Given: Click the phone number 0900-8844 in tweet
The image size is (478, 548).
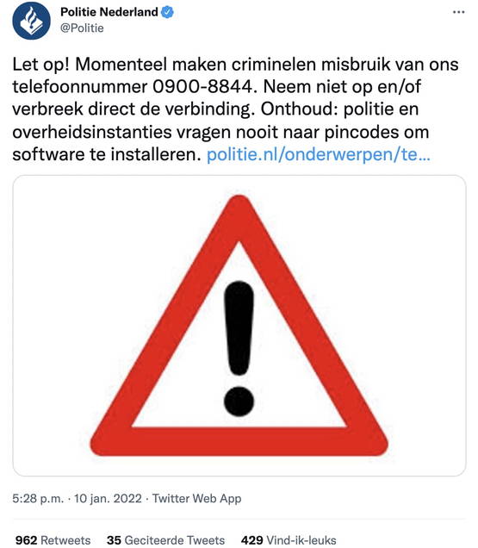Looking at the screenshot, I should pyautogui.click(x=202, y=86).
